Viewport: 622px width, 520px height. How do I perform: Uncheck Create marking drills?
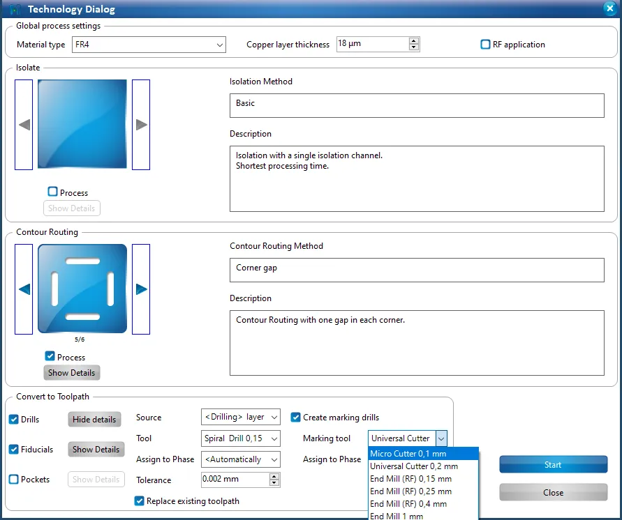pos(295,417)
